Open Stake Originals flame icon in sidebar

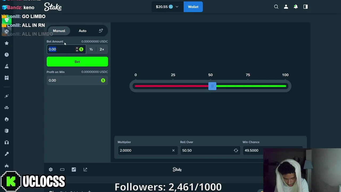pyautogui.click(x=7, y=119)
